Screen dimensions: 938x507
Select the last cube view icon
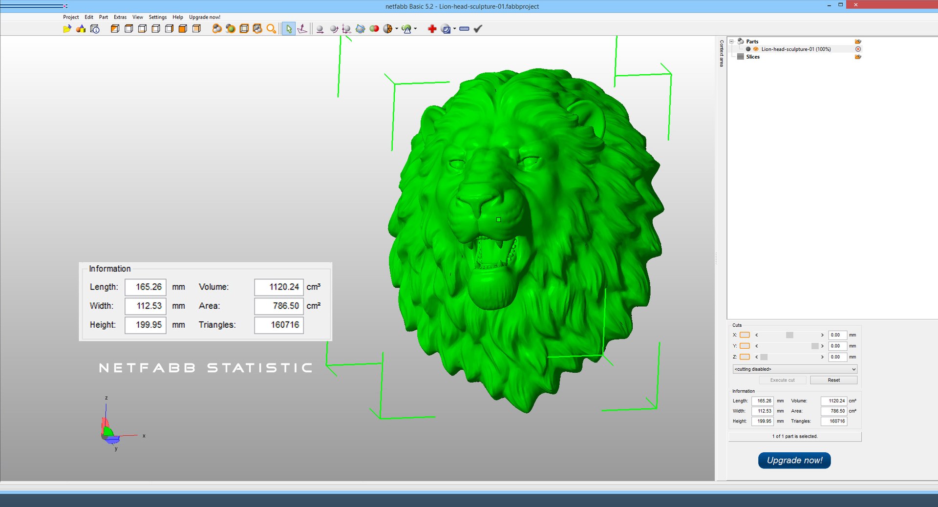pos(196,29)
